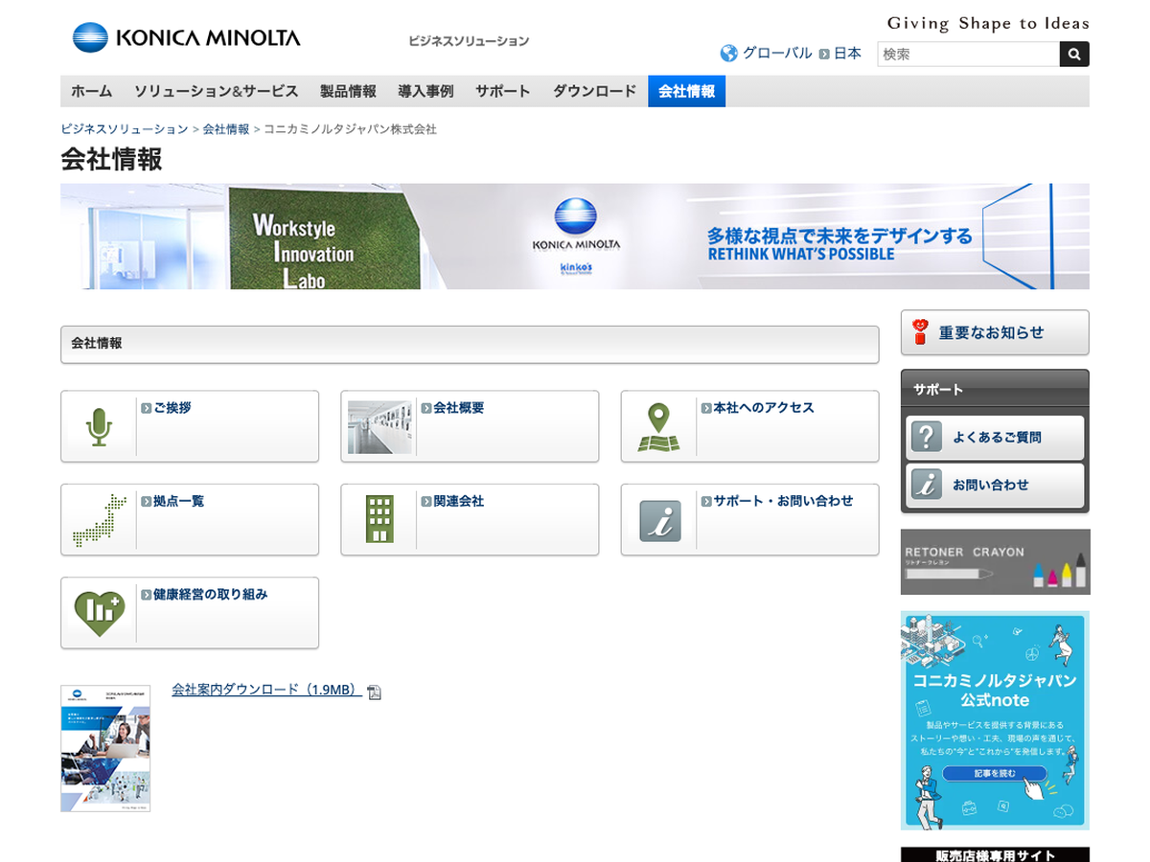The image size is (1150, 862).
Task: Click the Konica Minolta logo
Action: [187, 38]
